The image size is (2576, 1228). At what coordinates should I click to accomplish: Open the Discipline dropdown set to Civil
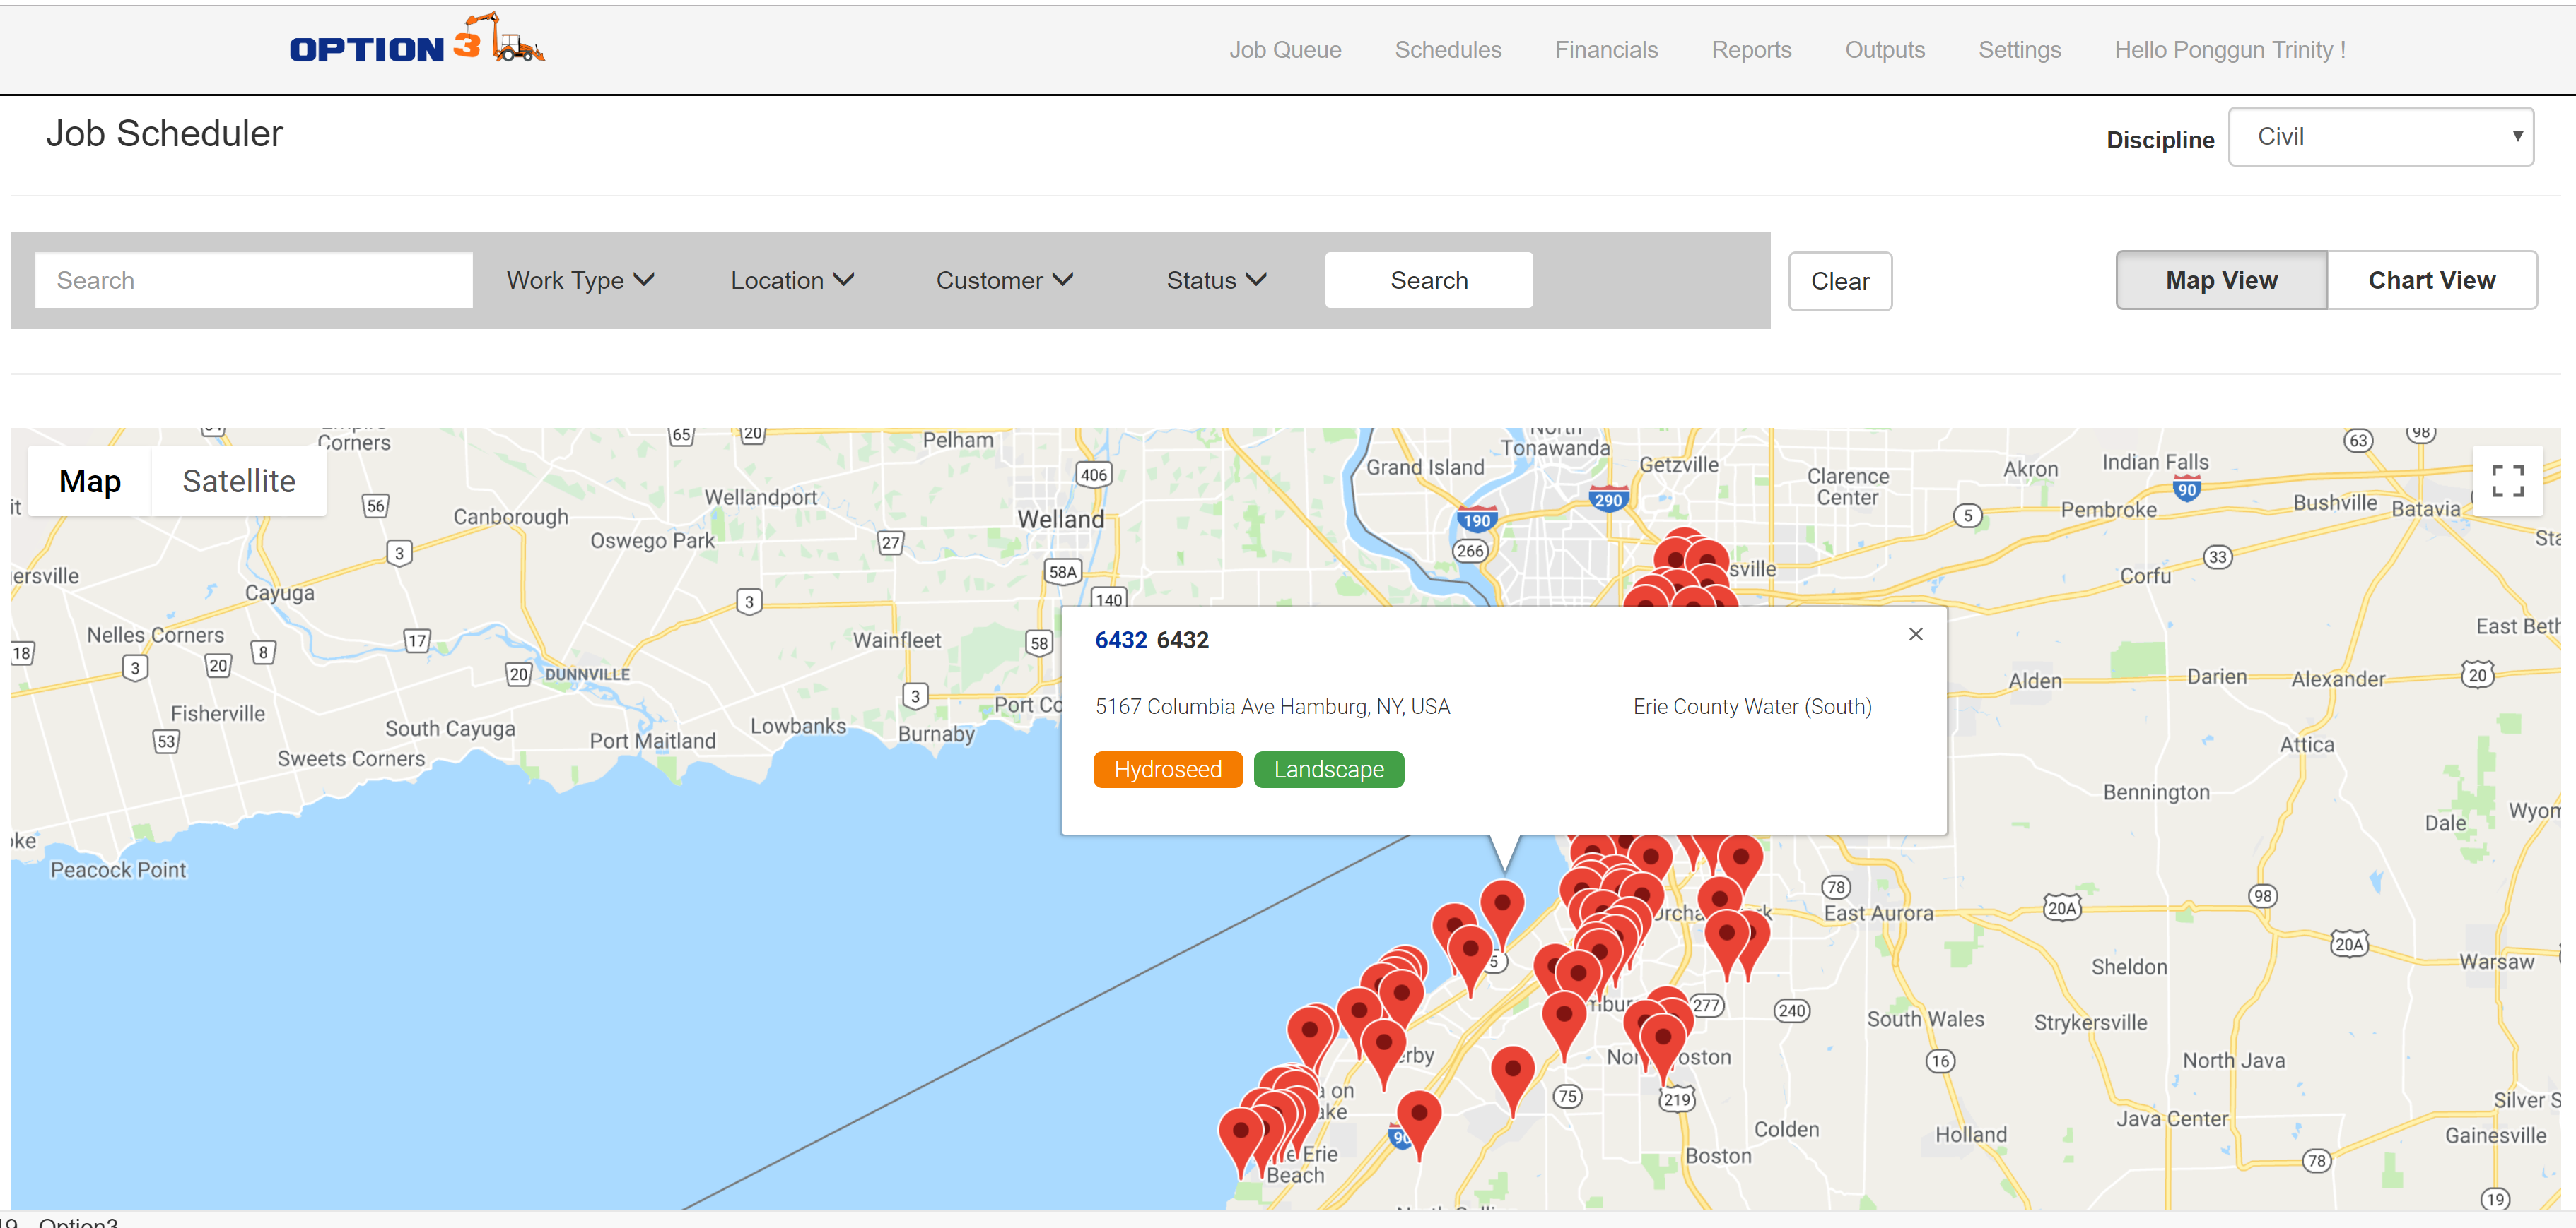(2380, 137)
